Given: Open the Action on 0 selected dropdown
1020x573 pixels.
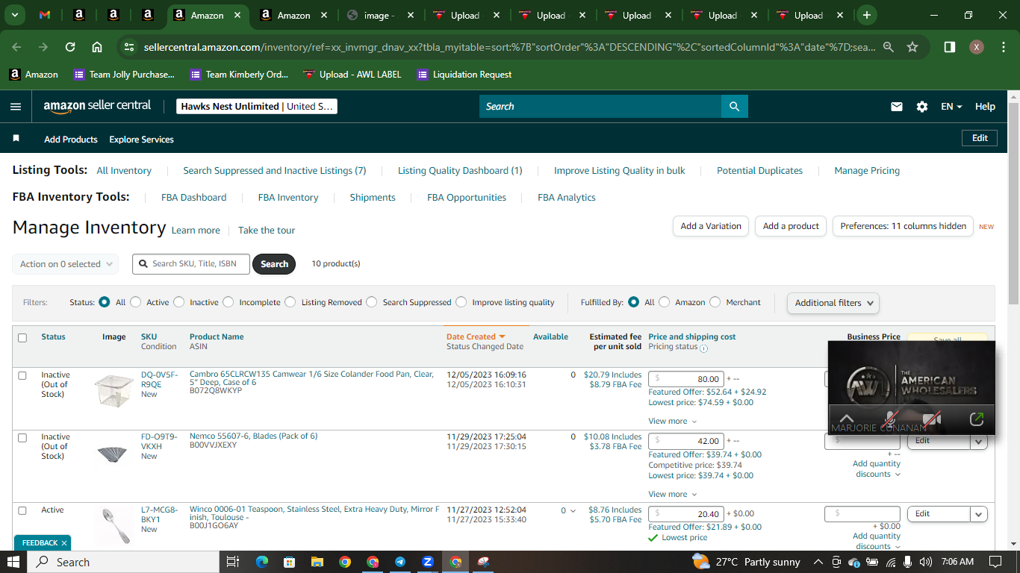Looking at the screenshot, I should tap(66, 264).
